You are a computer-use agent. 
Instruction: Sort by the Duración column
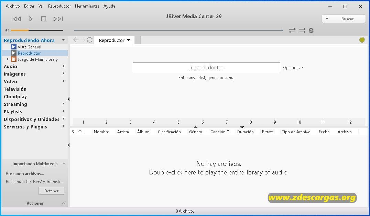click(246, 132)
